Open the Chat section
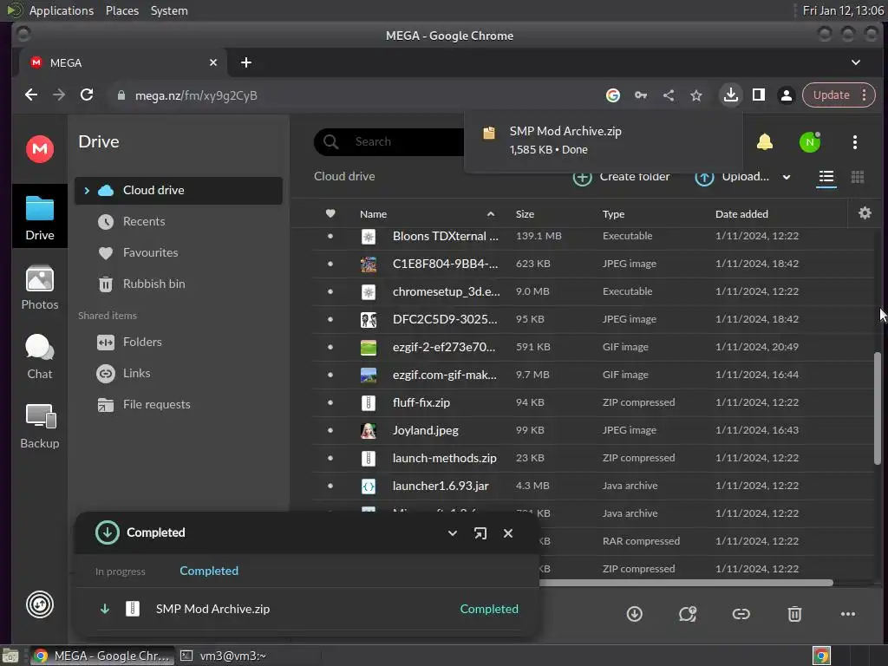 [40, 356]
